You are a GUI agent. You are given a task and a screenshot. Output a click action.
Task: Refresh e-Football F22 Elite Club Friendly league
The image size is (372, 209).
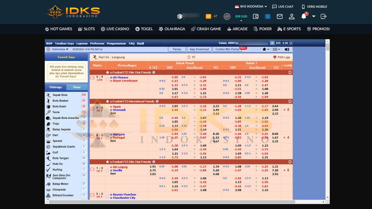[290, 73]
